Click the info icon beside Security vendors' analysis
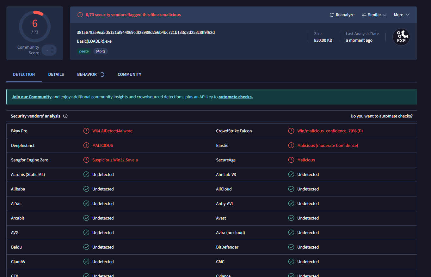The image size is (431, 277). [65, 116]
